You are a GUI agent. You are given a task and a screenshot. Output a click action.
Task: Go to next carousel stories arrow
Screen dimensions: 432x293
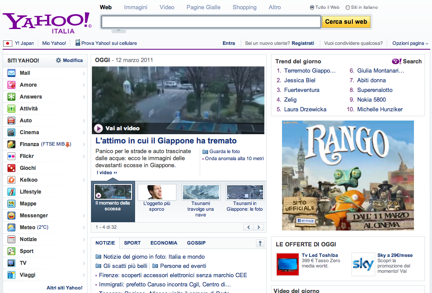click(258, 227)
